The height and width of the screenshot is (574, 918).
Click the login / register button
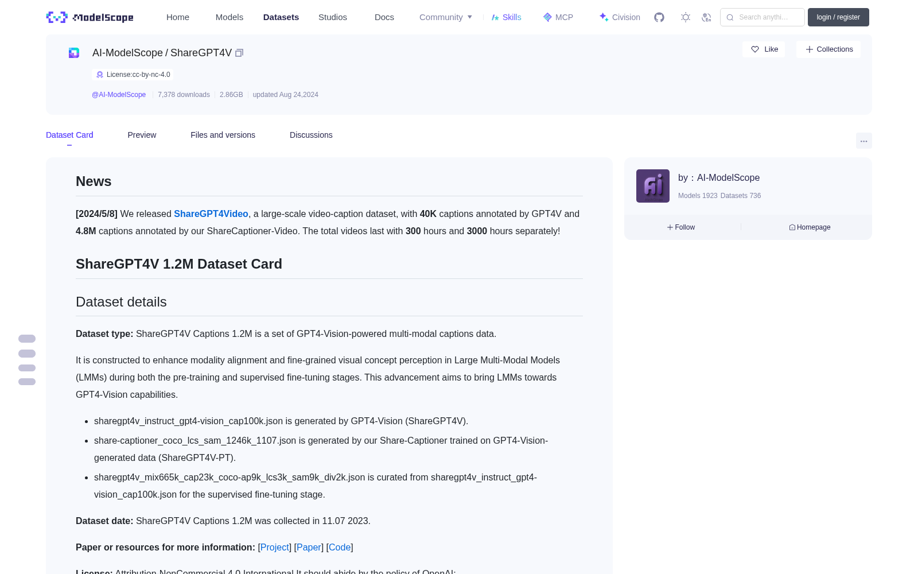[x=838, y=17]
